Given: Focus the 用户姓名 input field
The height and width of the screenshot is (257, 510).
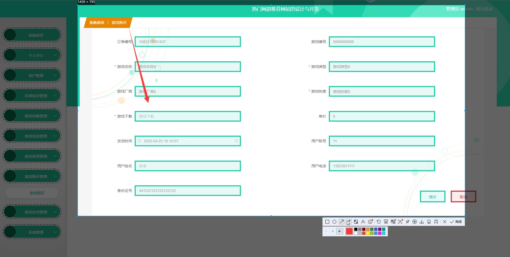Looking at the screenshot, I should [x=188, y=166].
